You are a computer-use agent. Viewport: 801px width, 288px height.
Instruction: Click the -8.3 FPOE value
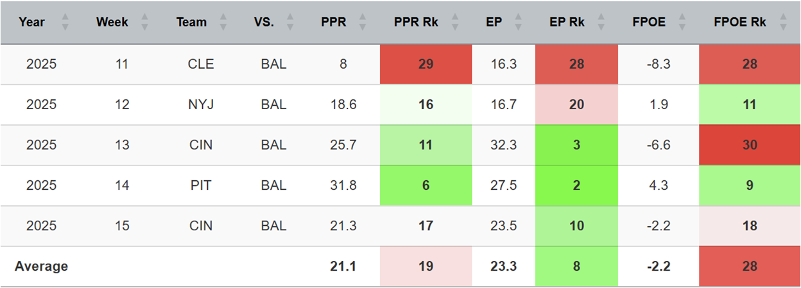658,64
